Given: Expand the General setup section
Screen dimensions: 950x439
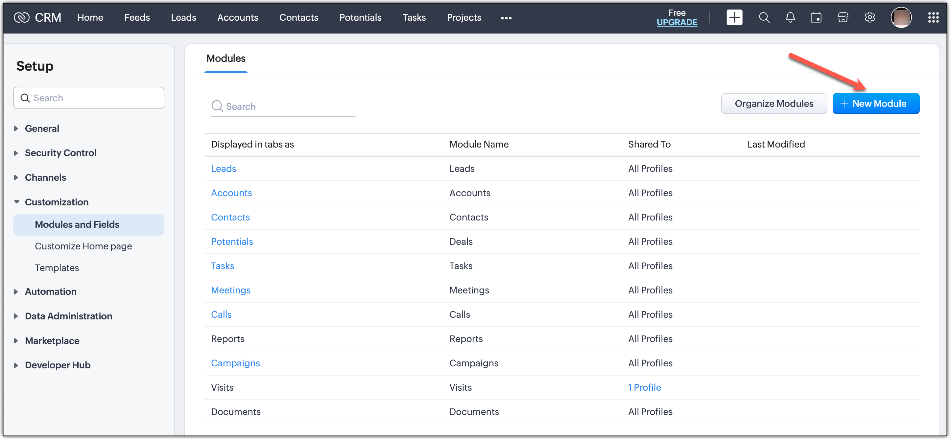Looking at the screenshot, I should pyautogui.click(x=42, y=128).
